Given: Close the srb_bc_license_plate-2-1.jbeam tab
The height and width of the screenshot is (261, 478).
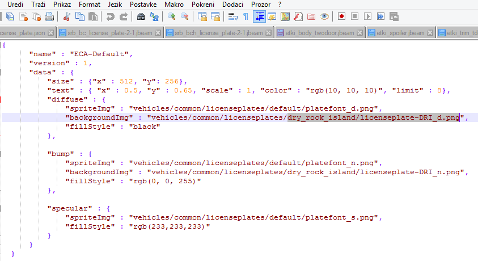Looking at the screenshot, I should [x=158, y=33].
